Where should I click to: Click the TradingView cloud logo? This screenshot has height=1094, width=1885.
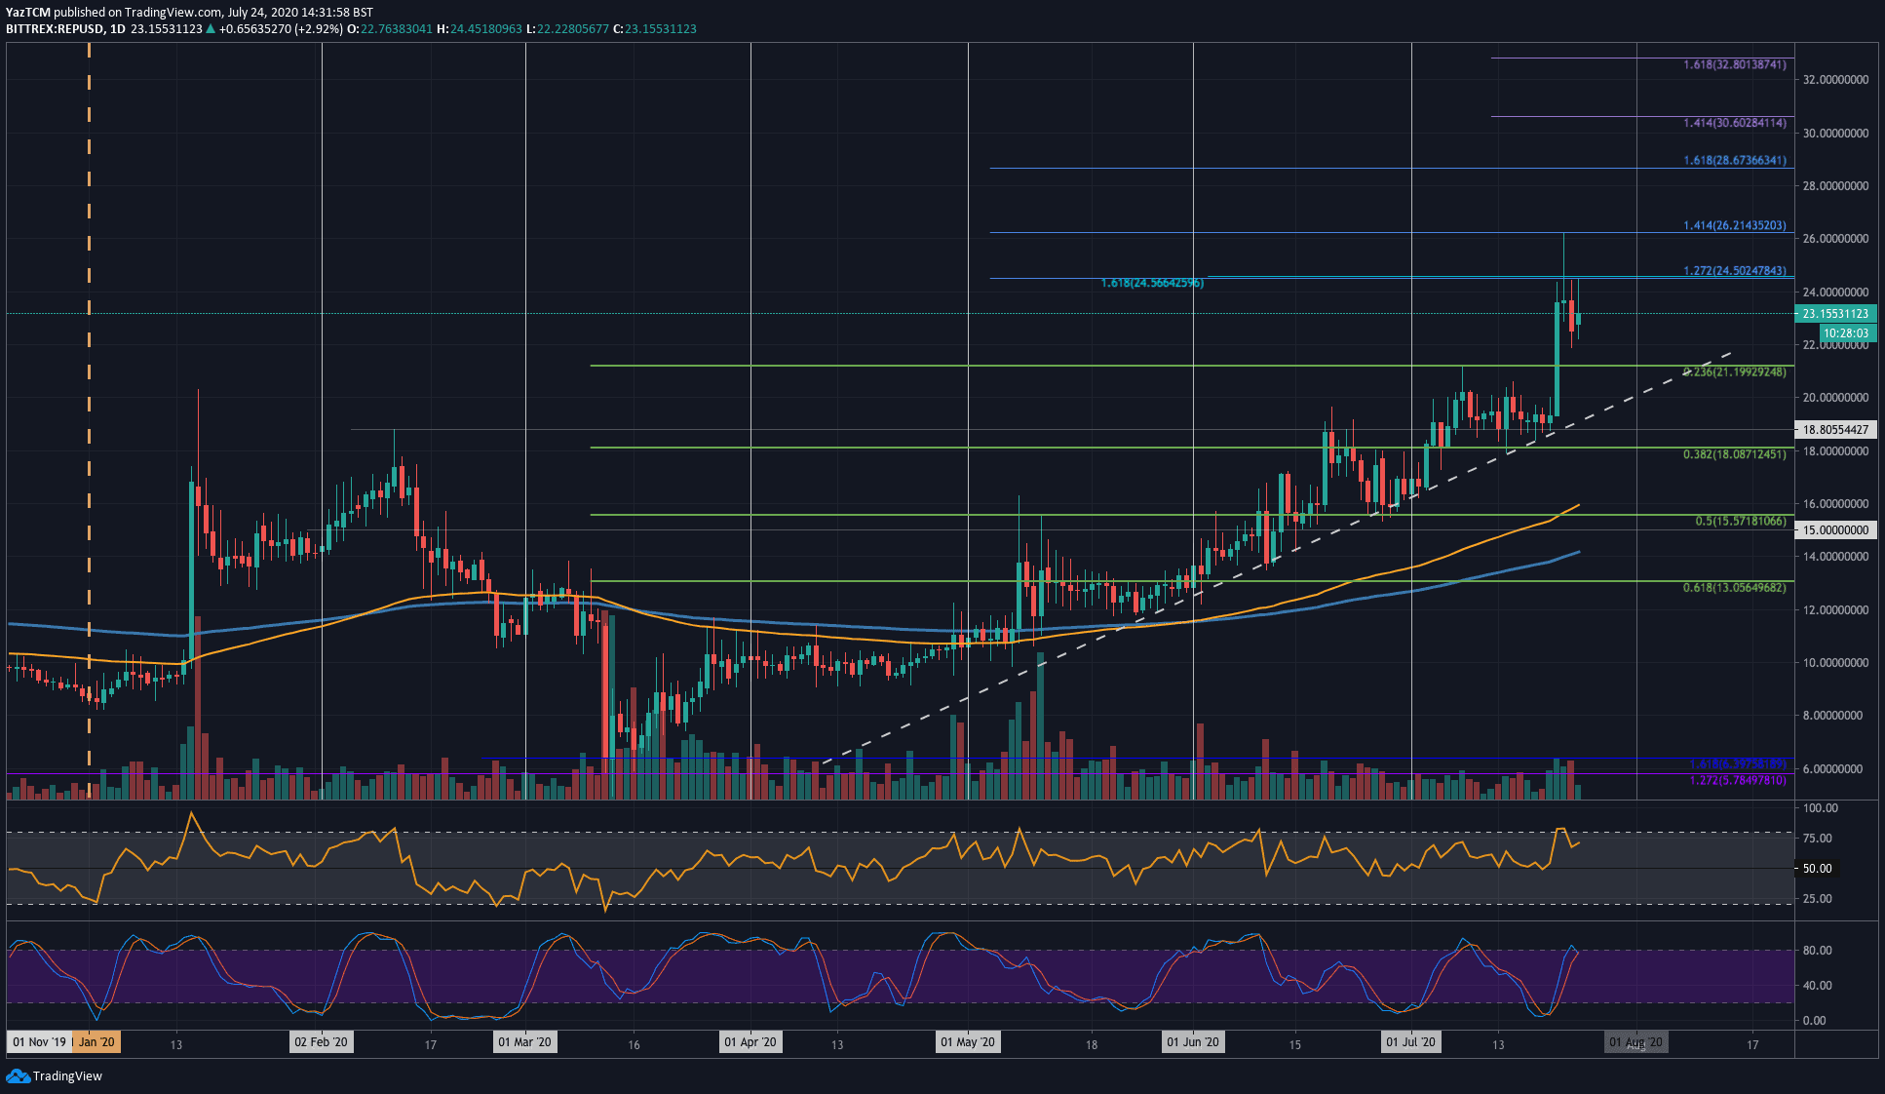(18, 1076)
